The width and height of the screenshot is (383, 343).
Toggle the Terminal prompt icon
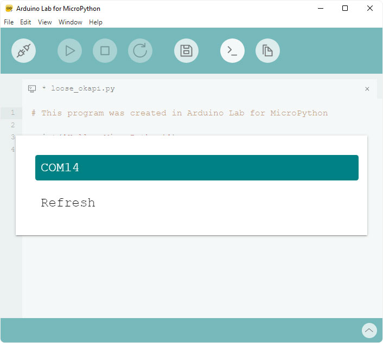[232, 51]
